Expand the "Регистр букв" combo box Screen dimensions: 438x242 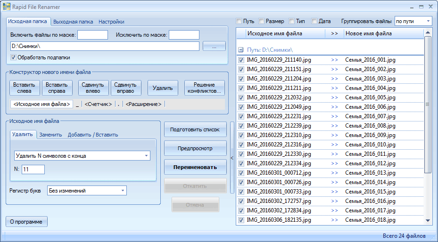(123, 191)
